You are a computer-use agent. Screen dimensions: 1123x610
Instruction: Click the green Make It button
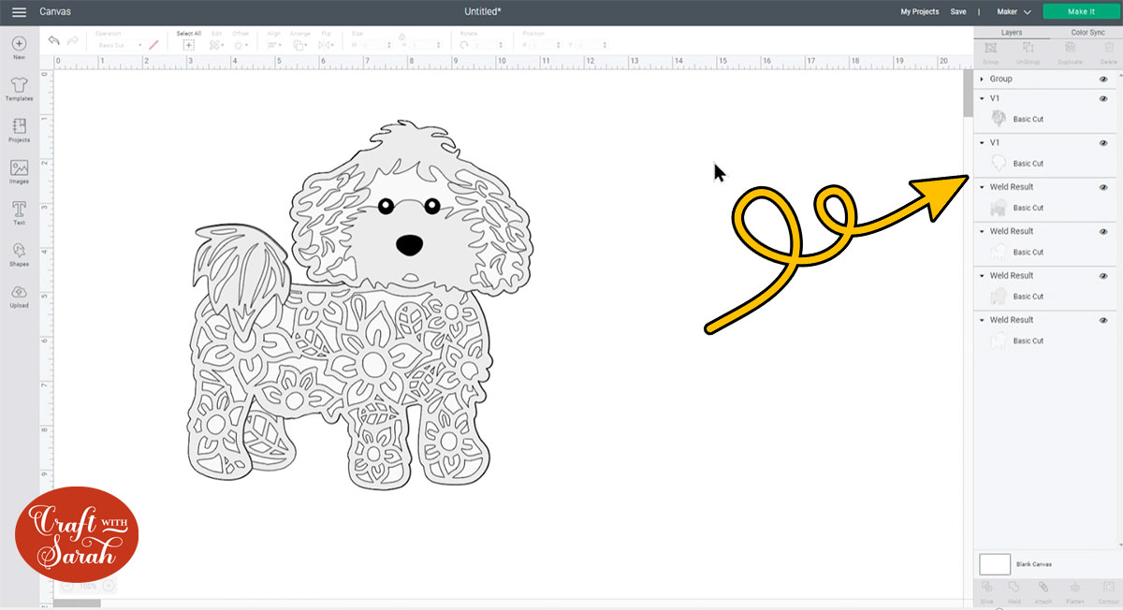(1081, 11)
